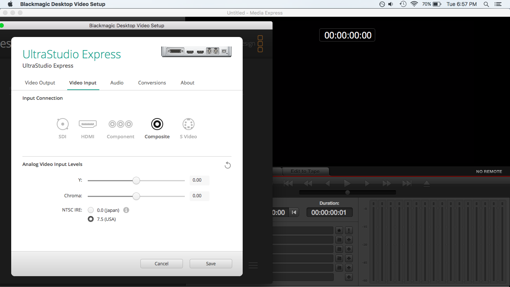Open the Blackmagic Desktop Video Setup app menu
Viewport: 510px width, 287px height.
[63, 4]
